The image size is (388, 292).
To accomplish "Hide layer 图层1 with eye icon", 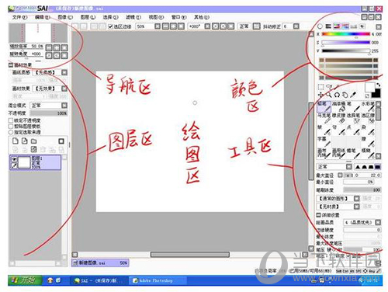I will [14, 159].
